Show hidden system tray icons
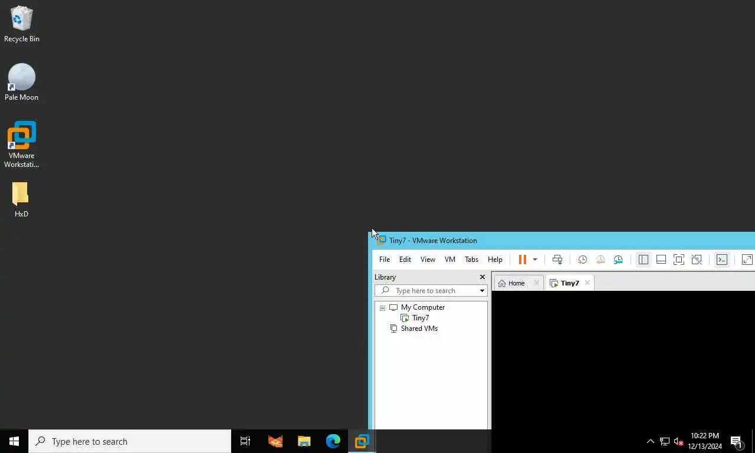This screenshot has width=755, height=453. 651,441
